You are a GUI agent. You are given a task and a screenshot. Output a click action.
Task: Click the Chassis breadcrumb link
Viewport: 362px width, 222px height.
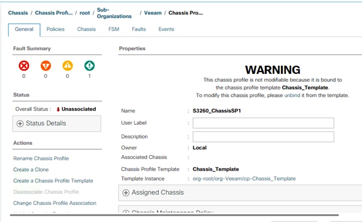pyautogui.click(x=18, y=13)
